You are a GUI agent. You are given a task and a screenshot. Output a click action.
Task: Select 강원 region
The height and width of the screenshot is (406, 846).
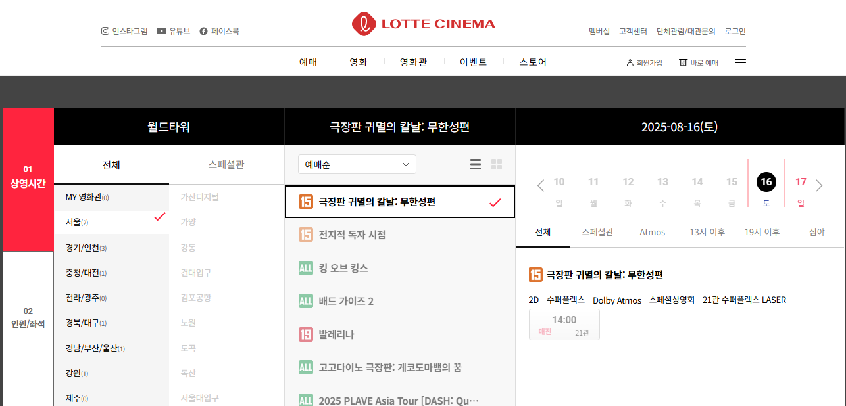(111, 373)
